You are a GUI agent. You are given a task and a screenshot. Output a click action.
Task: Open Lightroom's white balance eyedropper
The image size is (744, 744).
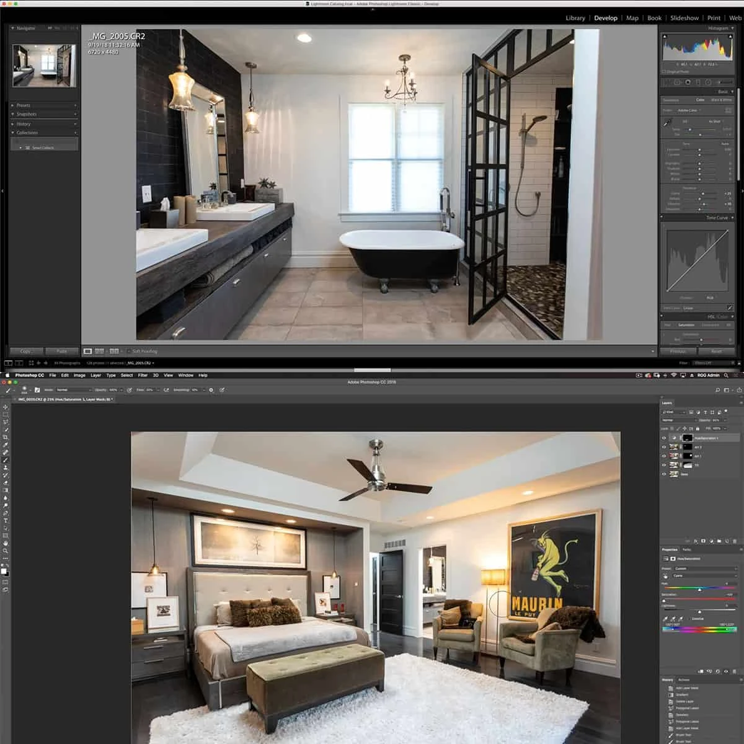click(x=666, y=123)
